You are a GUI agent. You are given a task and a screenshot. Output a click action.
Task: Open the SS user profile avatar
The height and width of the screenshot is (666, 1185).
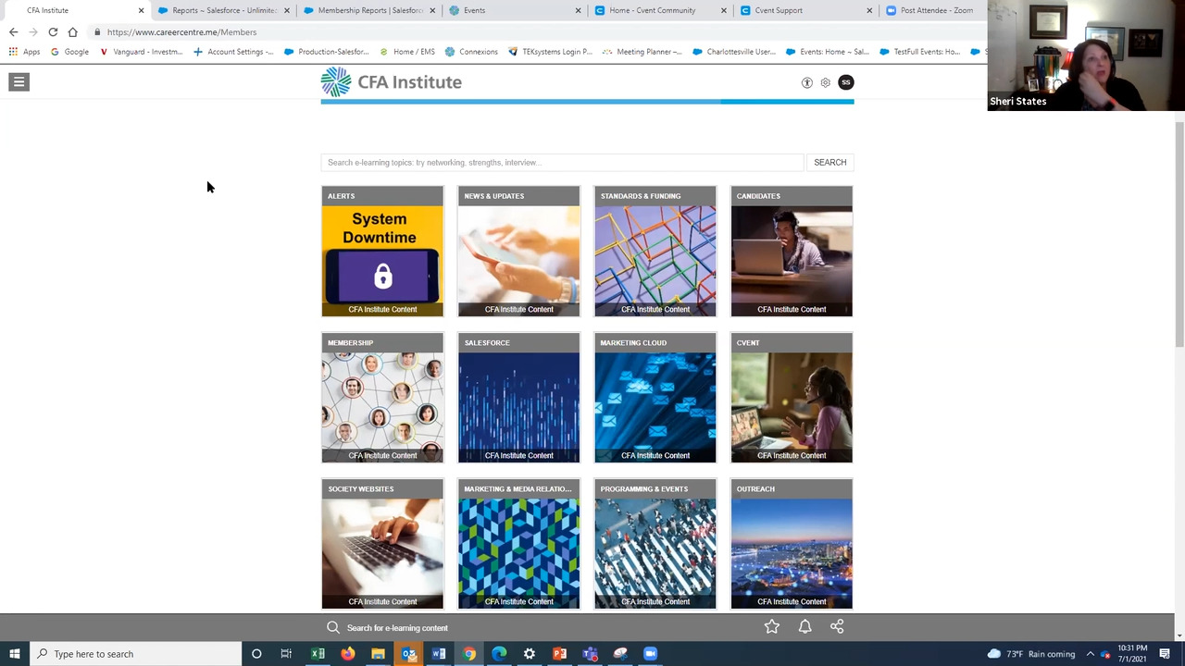pos(845,82)
